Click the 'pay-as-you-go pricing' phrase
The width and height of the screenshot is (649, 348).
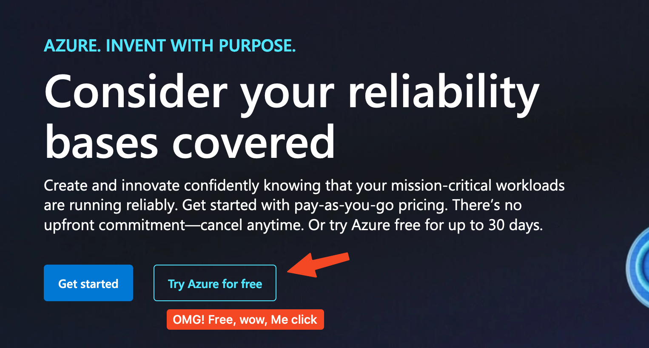370,205
